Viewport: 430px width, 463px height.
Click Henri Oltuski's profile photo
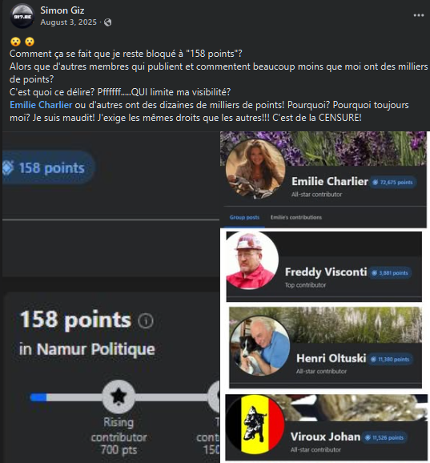click(x=260, y=346)
